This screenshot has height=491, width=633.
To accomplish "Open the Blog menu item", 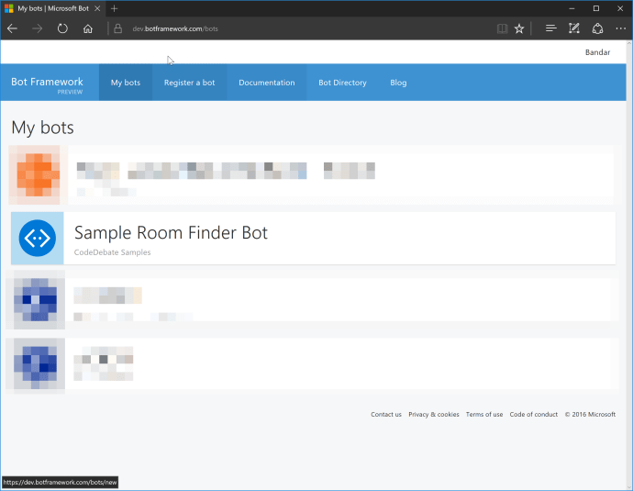I will tap(398, 83).
